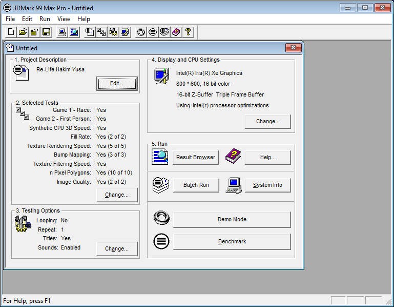Viewport: 394px width, 307px height.
Task: Click 'Using Intel(r) processor optimizations' text
Action: pos(222,106)
